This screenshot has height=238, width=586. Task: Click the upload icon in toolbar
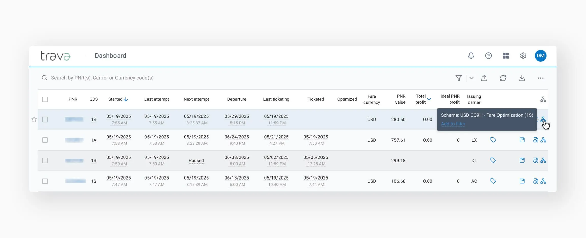484,78
